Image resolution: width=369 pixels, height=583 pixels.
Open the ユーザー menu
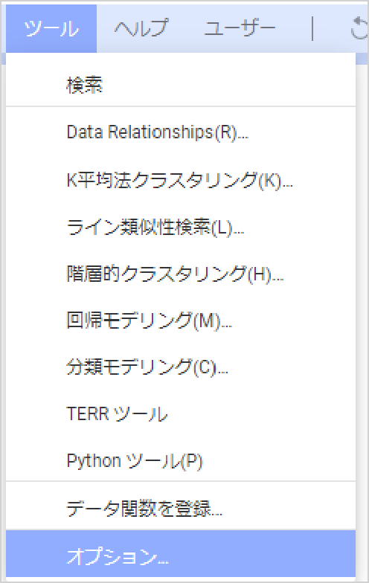coord(240,28)
